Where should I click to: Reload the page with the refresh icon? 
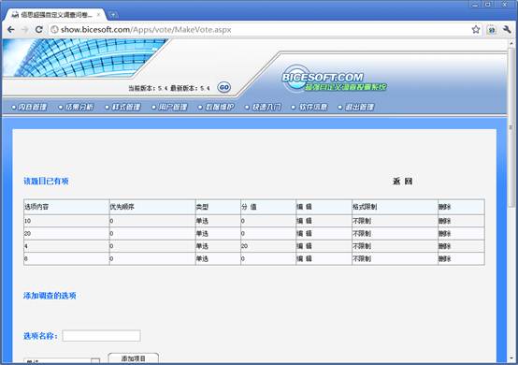pos(39,30)
